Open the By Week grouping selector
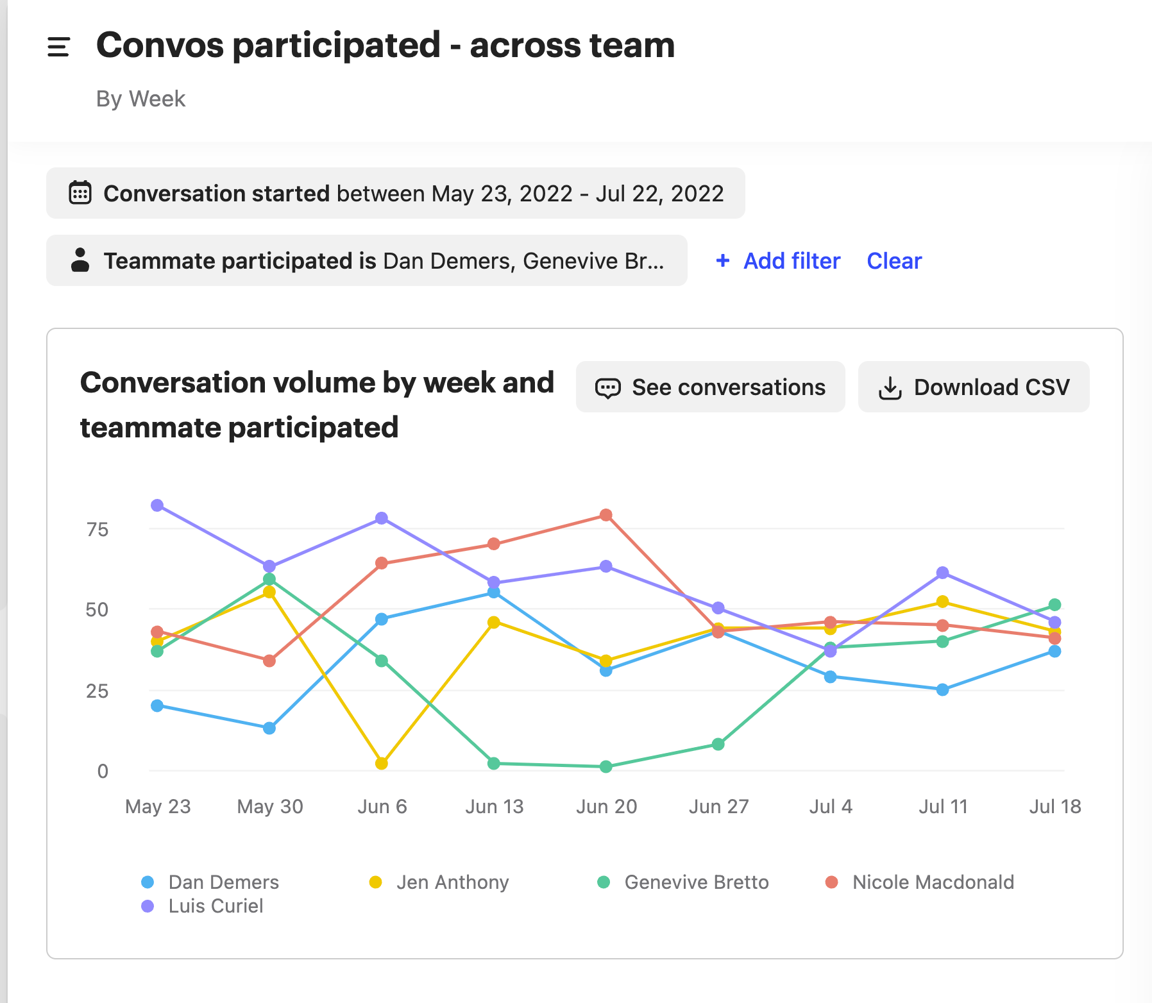Viewport: 1152px width, 1003px height. click(x=140, y=99)
